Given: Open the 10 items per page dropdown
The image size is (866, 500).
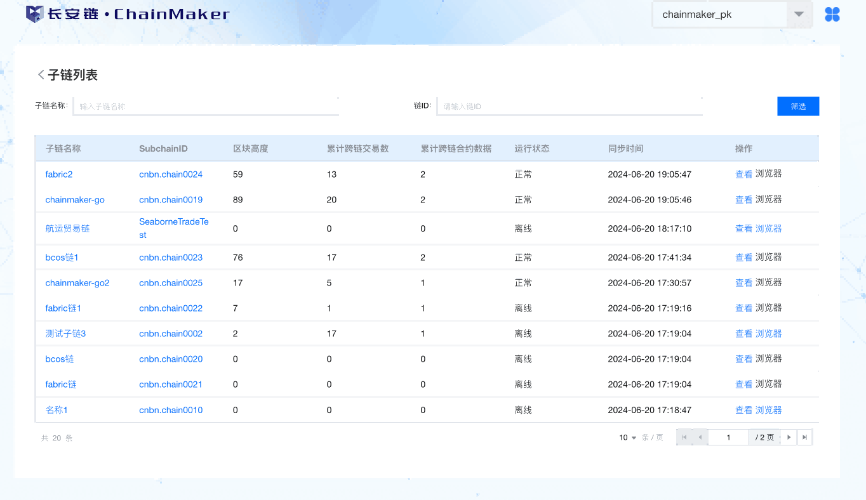Looking at the screenshot, I should click(627, 438).
